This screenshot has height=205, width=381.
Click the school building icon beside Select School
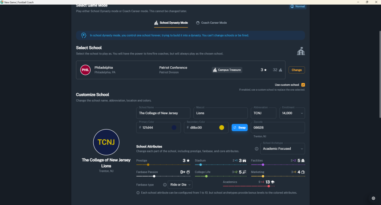click(x=301, y=51)
